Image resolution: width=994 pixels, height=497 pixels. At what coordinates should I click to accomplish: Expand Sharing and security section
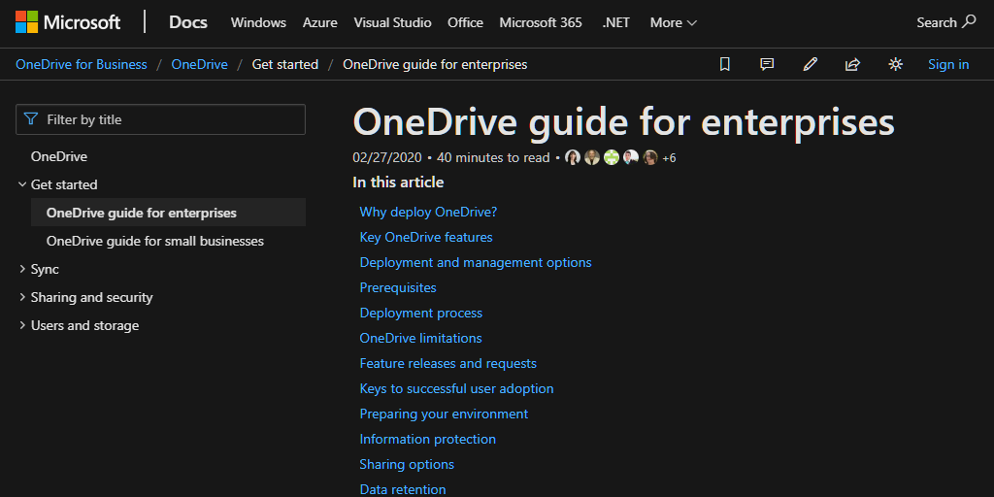click(23, 297)
